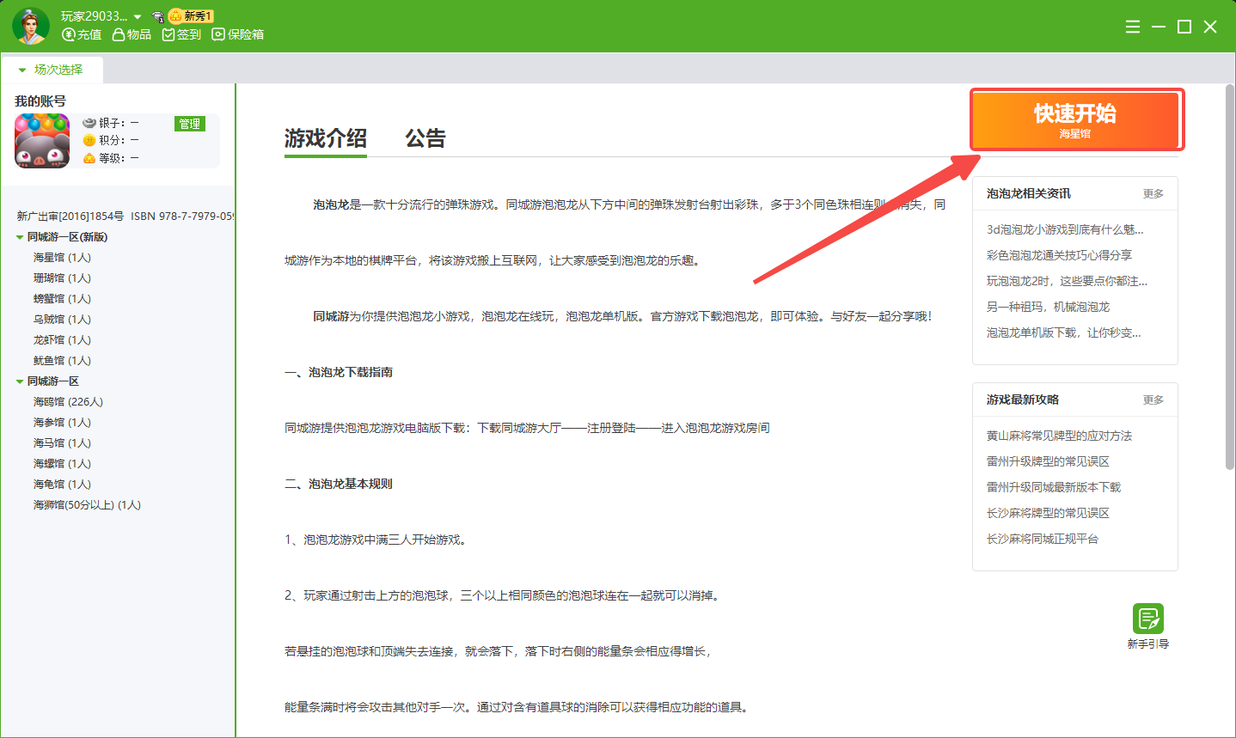Collapse the 同城游一区 tree group
This screenshot has width=1236, height=738.
[x=20, y=381]
